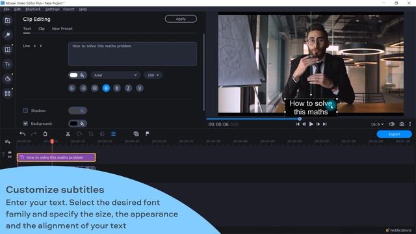Undo the last action
This screenshot has width=416, height=234.
click(23, 134)
